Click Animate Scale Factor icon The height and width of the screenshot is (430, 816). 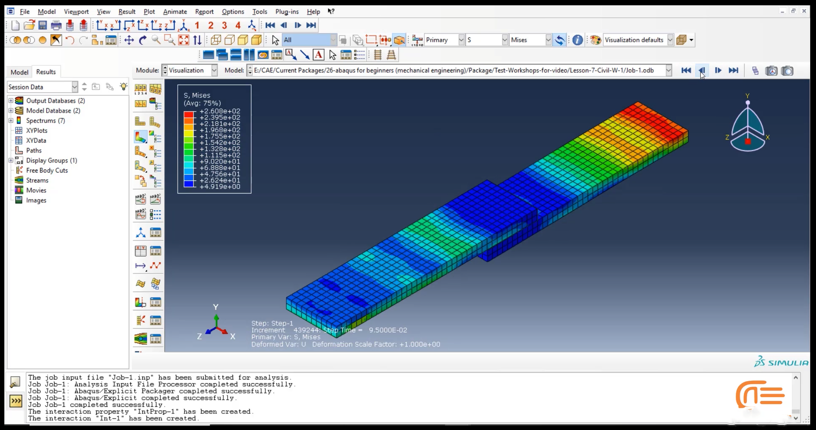pyautogui.click(x=140, y=199)
